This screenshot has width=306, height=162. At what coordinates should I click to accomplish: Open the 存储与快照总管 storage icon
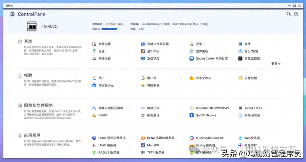click(143, 44)
